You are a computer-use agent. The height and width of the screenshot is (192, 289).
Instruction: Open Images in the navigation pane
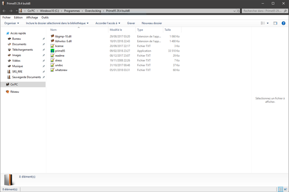pyautogui.click(x=16, y=55)
